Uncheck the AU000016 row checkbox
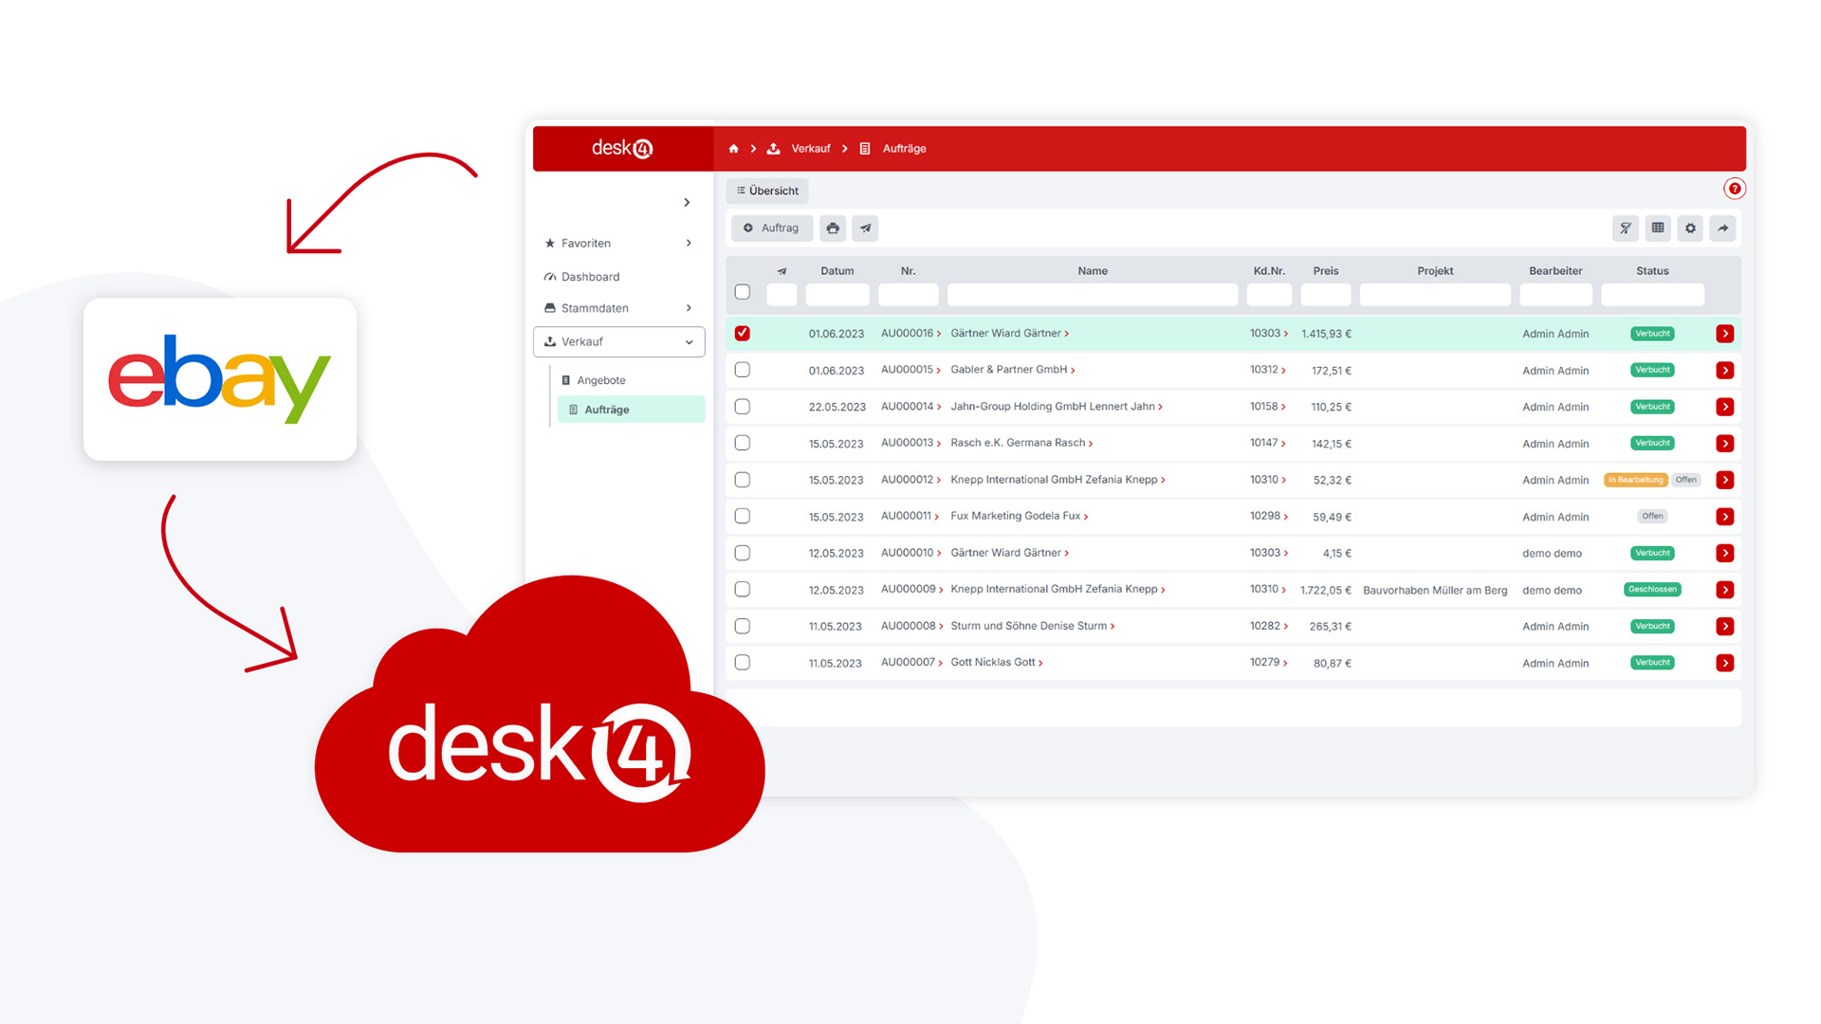The height and width of the screenshot is (1024, 1821). click(x=743, y=334)
